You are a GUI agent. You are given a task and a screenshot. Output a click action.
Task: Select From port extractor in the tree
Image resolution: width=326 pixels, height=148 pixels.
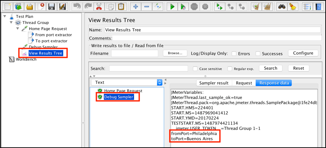pos(54,35)
